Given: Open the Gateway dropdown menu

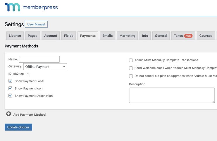Looking at the screenshot, I should click(x=45, y=67).
